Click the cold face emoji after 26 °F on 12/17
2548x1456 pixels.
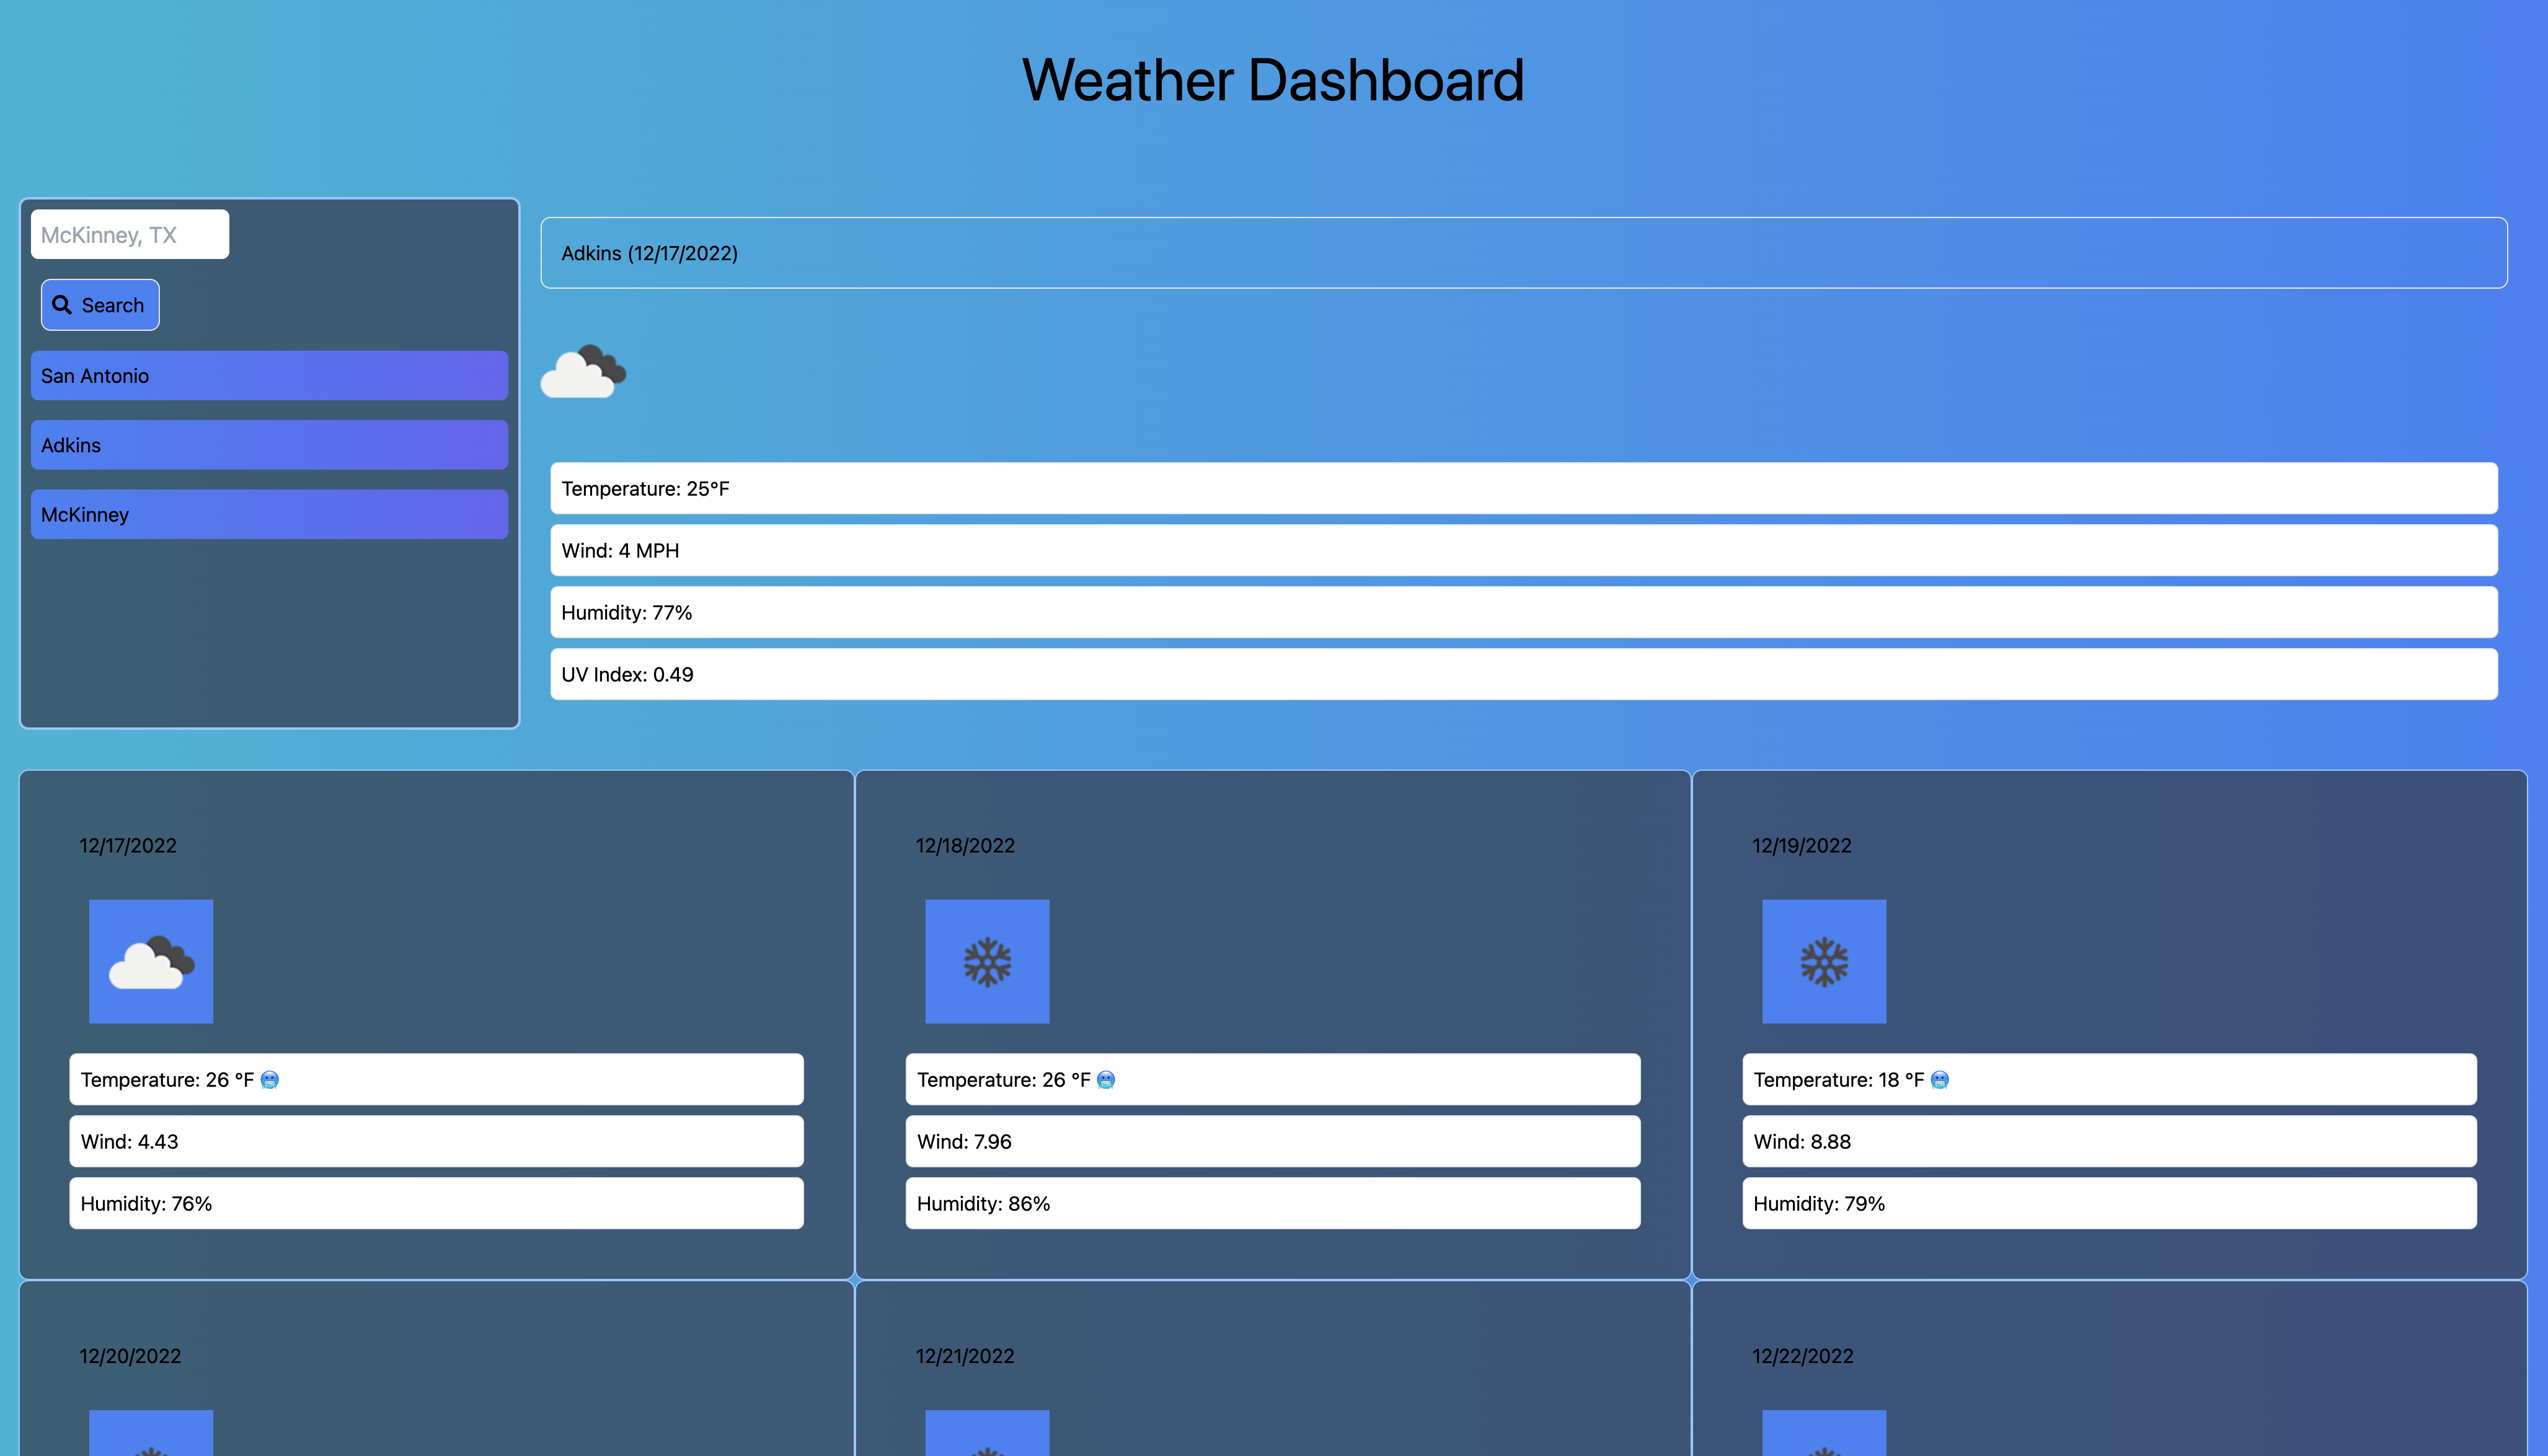click(270, 1080)
